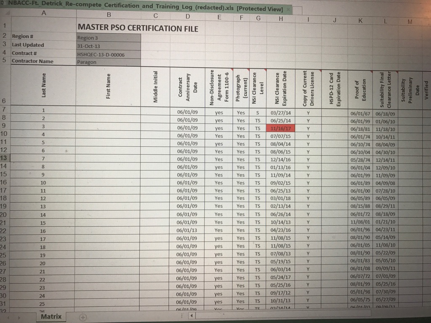The image size is (431, 323).
Task: Click the MASTER PSO CERTIFICATION FILE title cell
Action: click(138, 28)
